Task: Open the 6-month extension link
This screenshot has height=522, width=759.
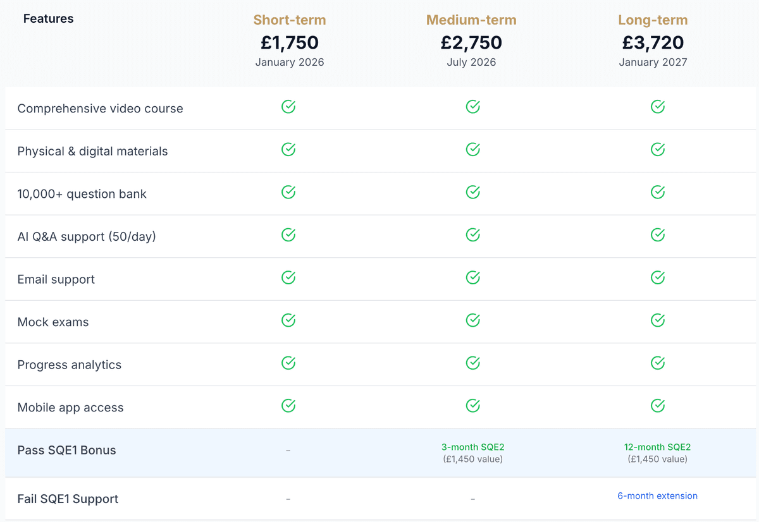Action: coord(657,496)
